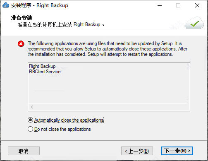Select Right Backup entry in the applications list
The image size is (208, 161).
[42, 66]
